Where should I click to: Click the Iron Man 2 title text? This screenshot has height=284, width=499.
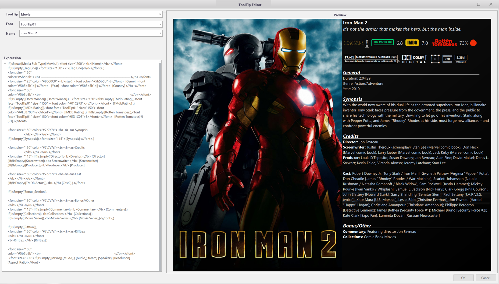[x=355, y=23]
